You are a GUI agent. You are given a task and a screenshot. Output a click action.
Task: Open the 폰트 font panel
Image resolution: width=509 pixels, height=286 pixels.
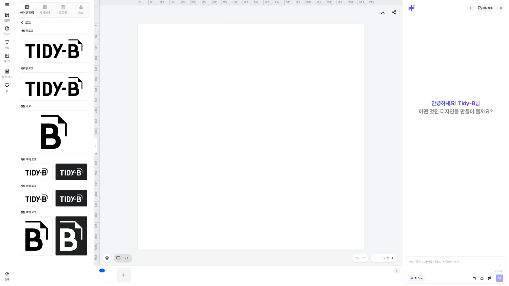pyautogui.click(x=7, y=44)
